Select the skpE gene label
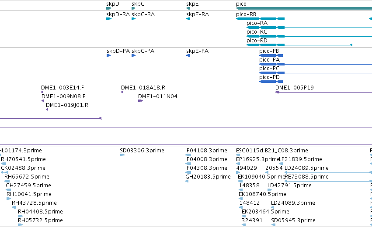The width and height of the screenshot is (372, 227). [192, 4]
